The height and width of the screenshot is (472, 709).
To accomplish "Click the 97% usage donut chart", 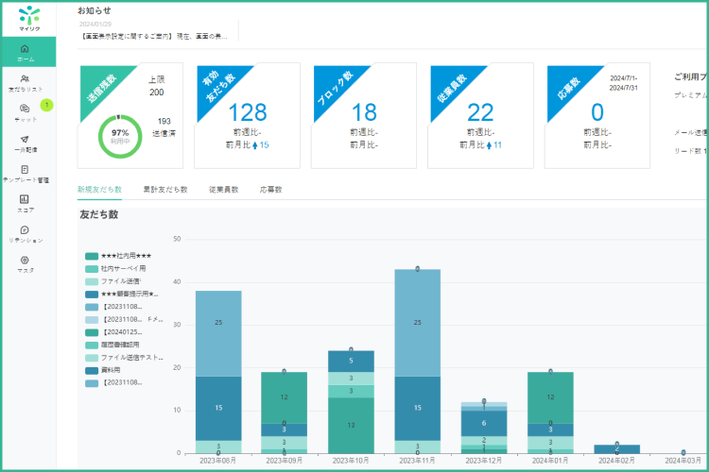I will [120, 138].
